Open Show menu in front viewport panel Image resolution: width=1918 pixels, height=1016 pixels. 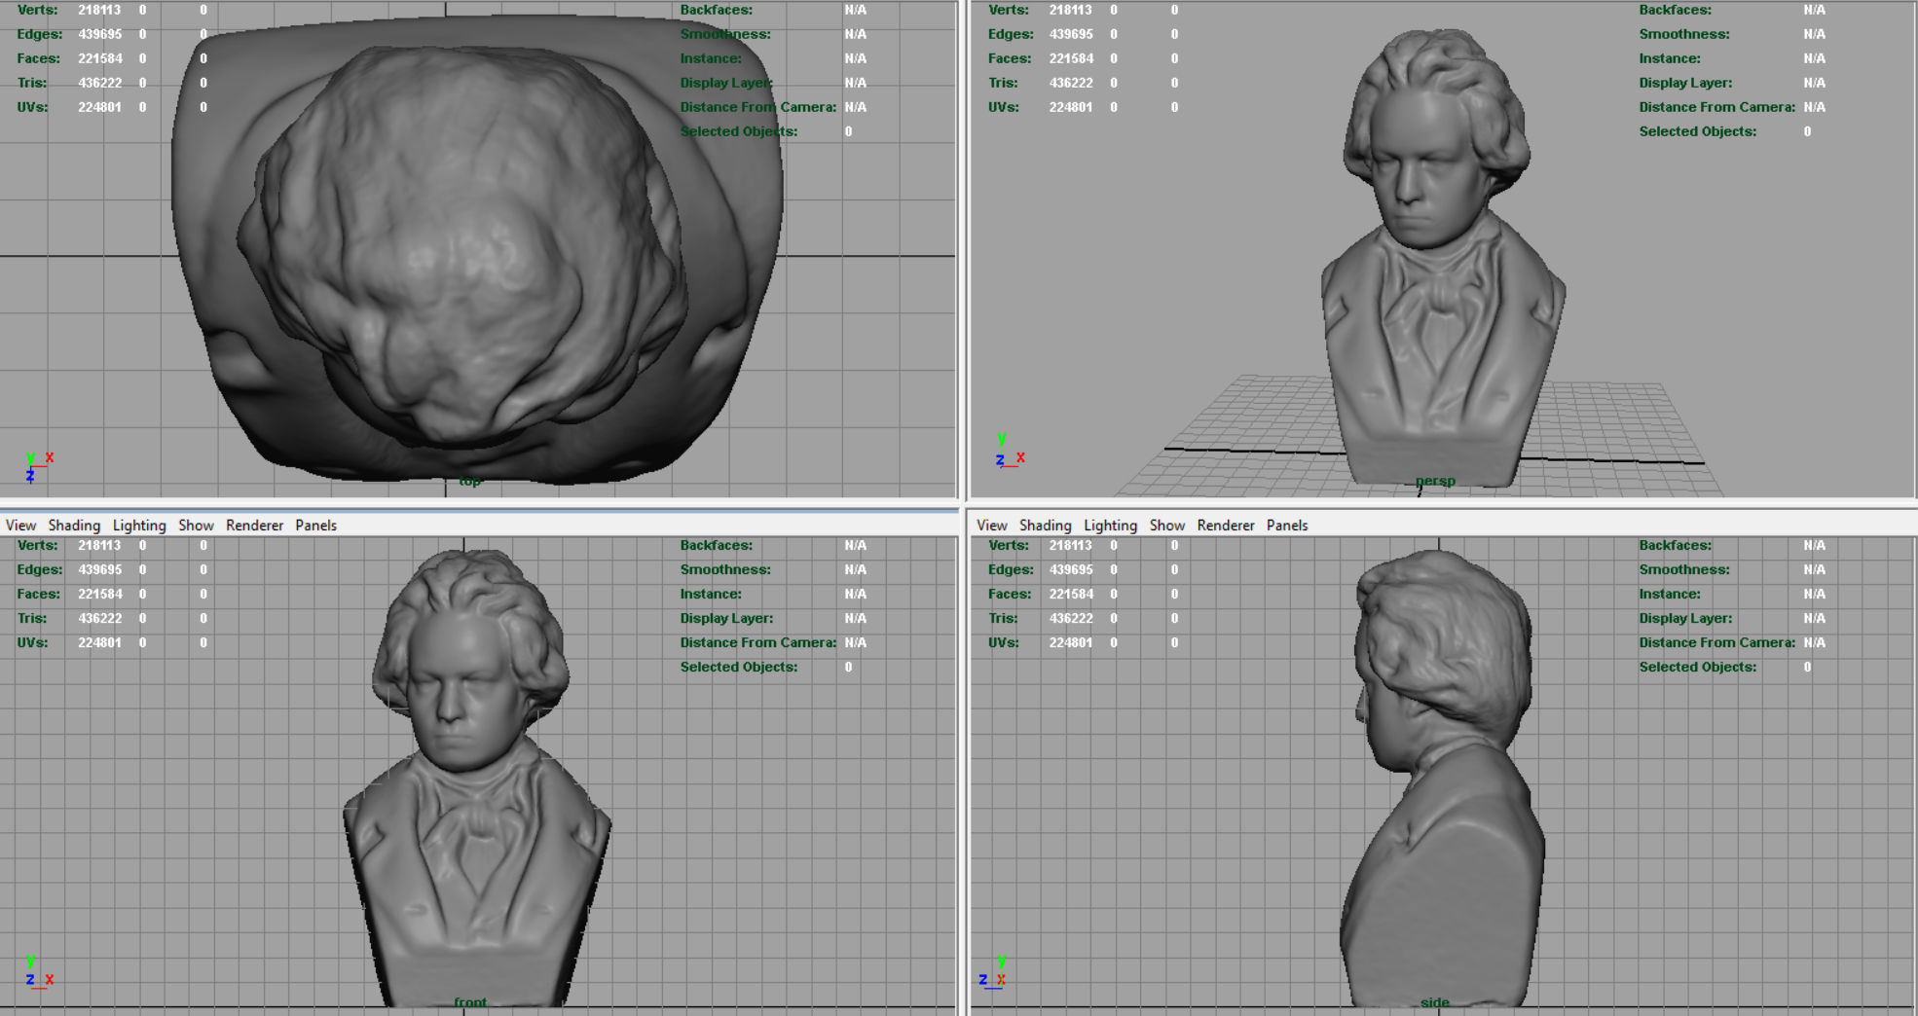click(196, 525)
